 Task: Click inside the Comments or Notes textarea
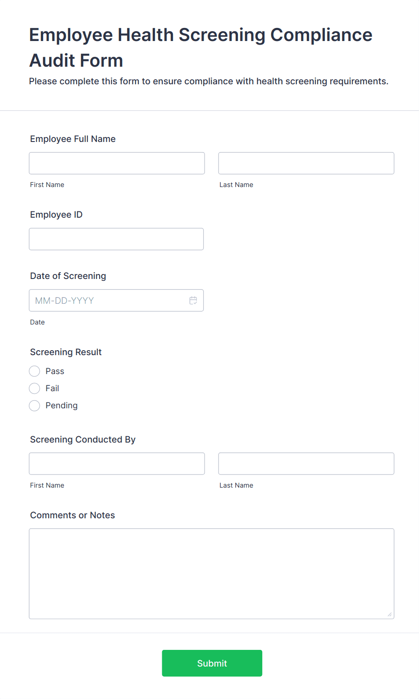click(x=212, y=574)
